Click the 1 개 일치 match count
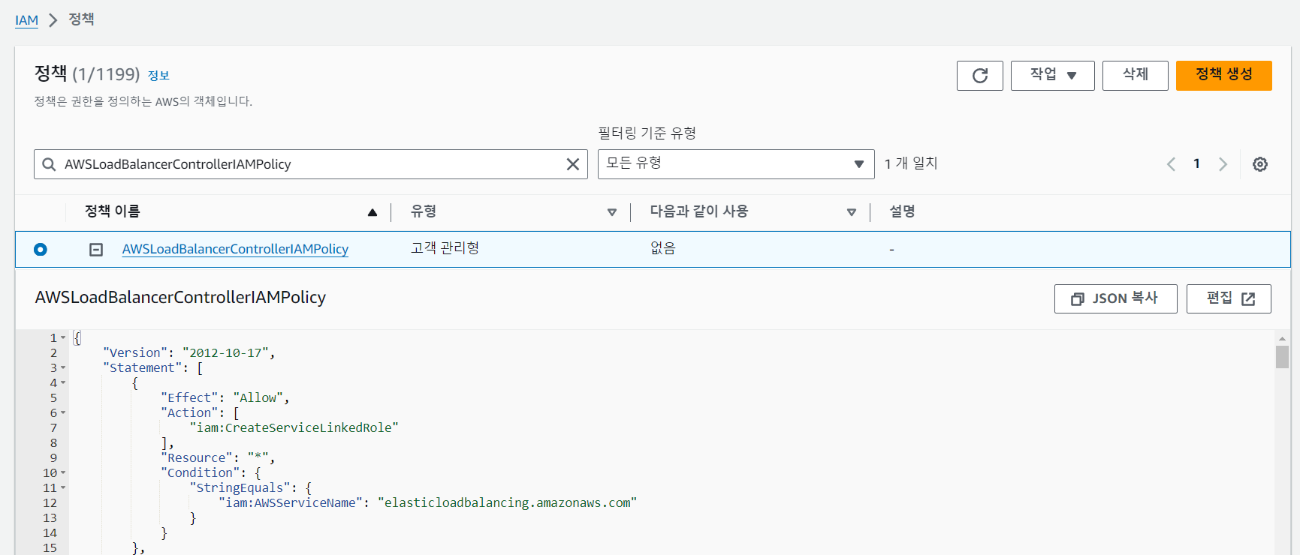The image size is (1300, 555). (911, 163)
